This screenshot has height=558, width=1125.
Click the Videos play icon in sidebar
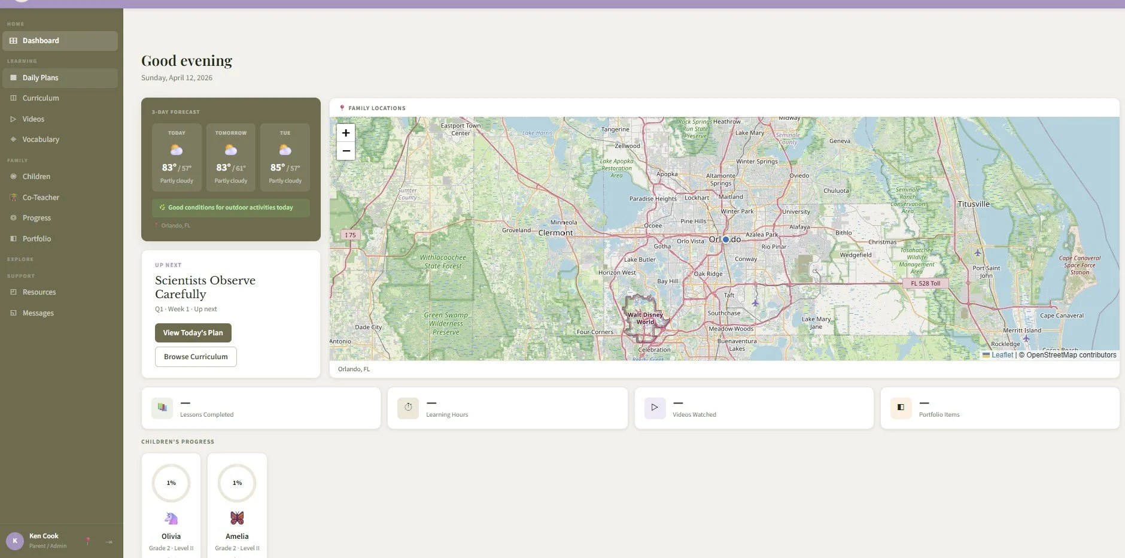pyautogui.click(x=13, y=119)
